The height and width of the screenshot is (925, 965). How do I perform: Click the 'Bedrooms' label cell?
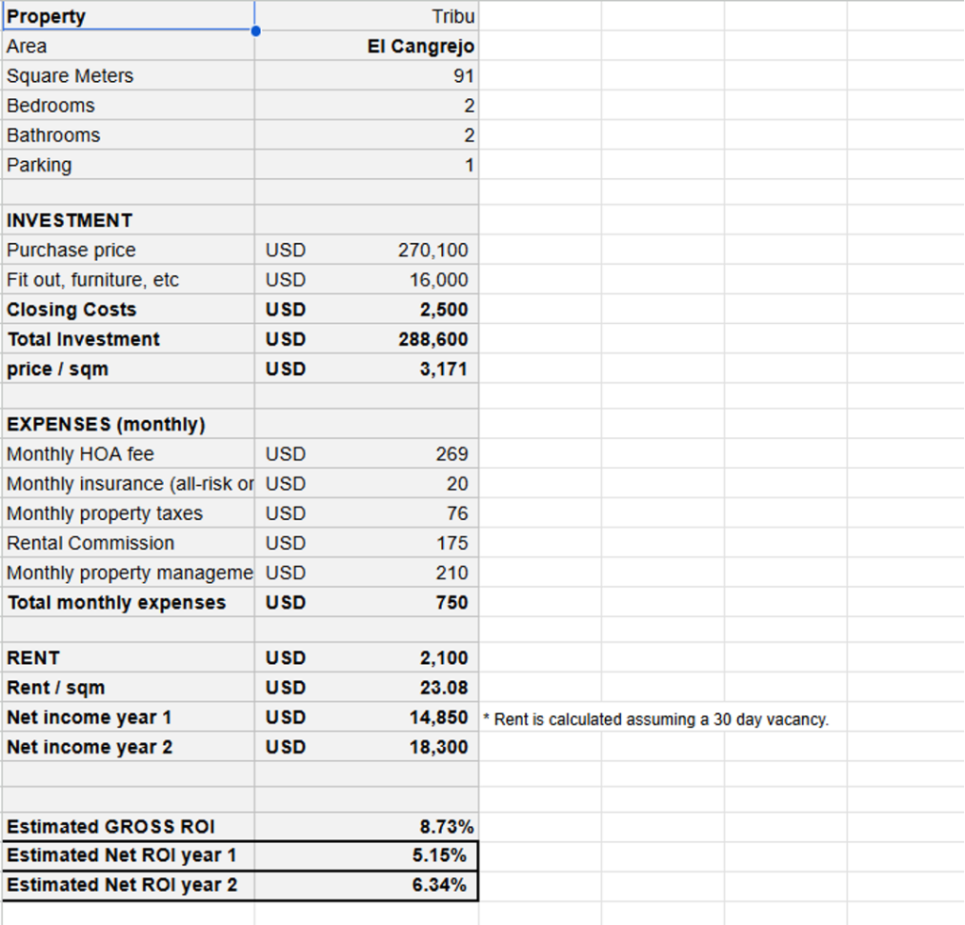point(128,105)
